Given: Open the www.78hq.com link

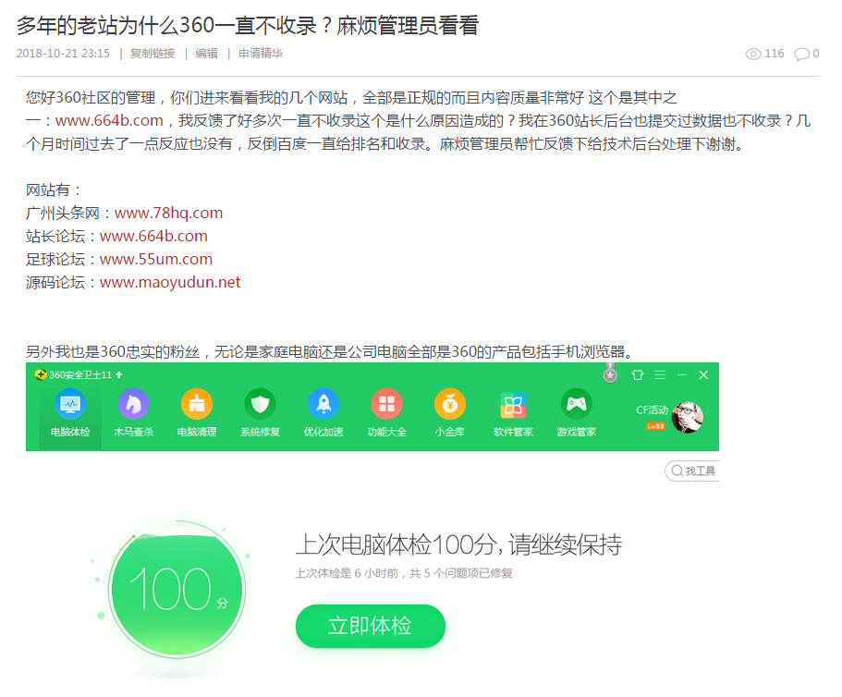Looking at the screenshot, I should click(168, 214).
